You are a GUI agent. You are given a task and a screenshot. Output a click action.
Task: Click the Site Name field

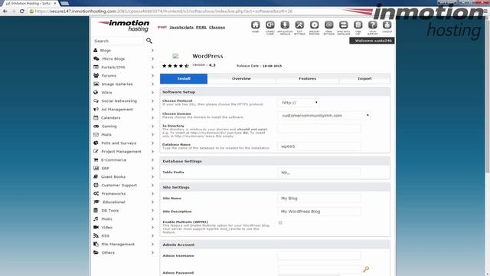319,199
